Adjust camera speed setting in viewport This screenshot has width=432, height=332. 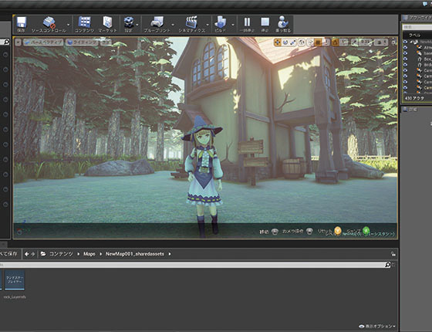point(381,42)
